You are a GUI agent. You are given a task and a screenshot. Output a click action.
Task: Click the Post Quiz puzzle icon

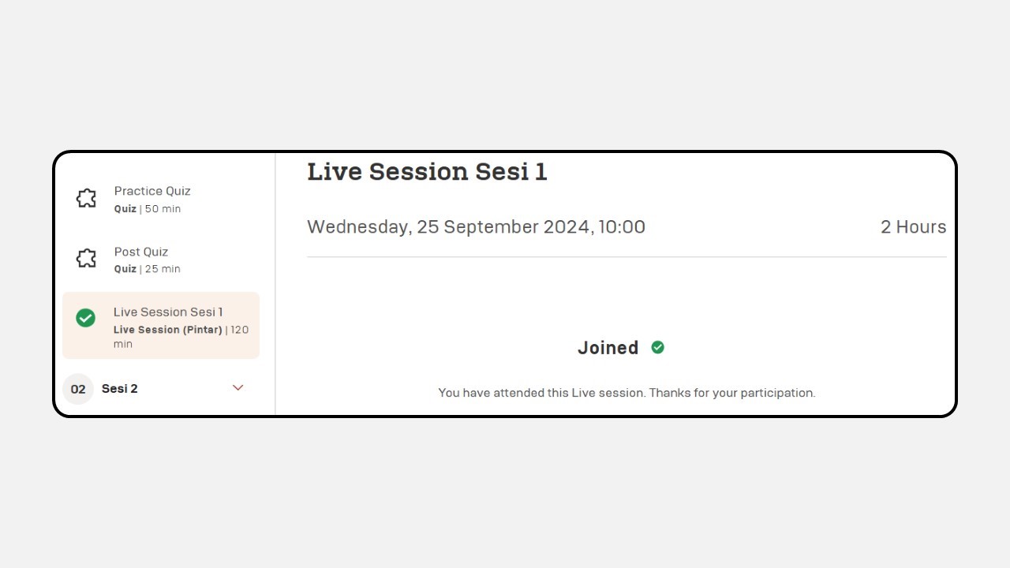coord(86,258)
